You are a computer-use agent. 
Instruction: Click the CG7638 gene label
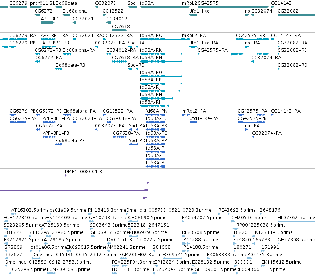pos(121,27)
